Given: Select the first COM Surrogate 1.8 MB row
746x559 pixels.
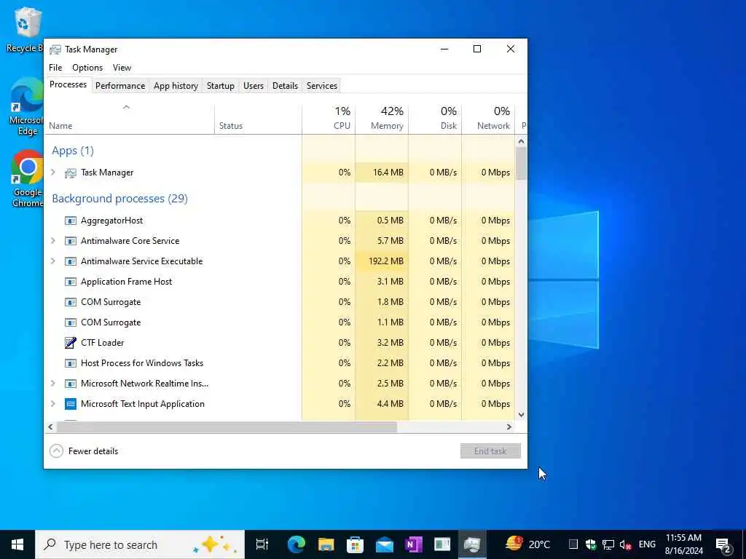Looking at the screenshot, I should (279, 302).
